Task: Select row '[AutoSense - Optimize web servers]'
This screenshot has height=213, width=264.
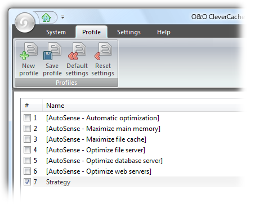Action: (99, 171)
